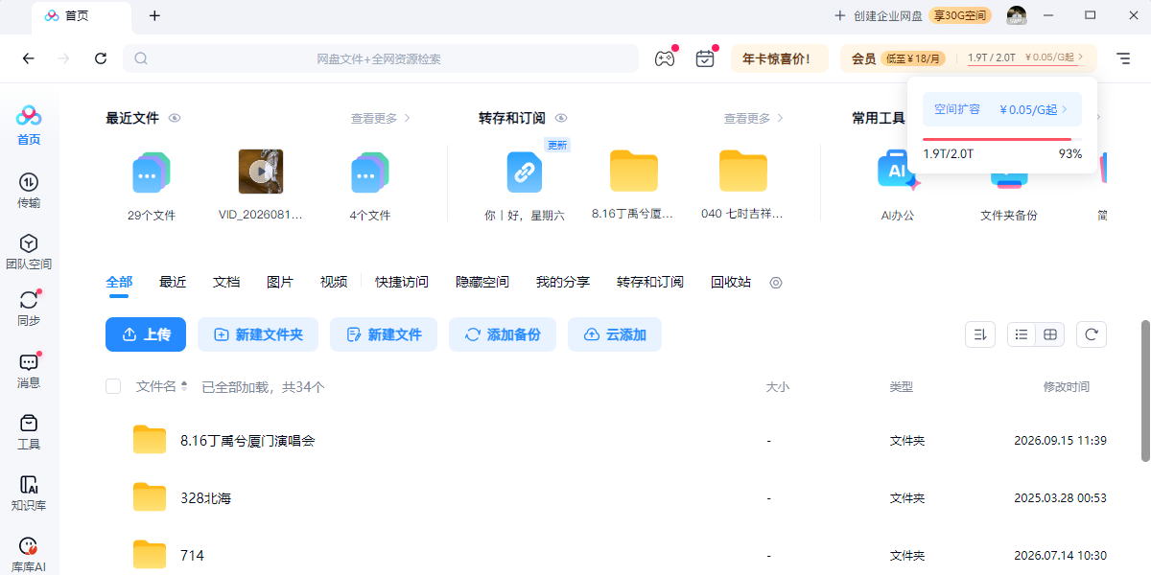Click the 大小 column header
1151x575 pixels.
click(x=777, y=387)
